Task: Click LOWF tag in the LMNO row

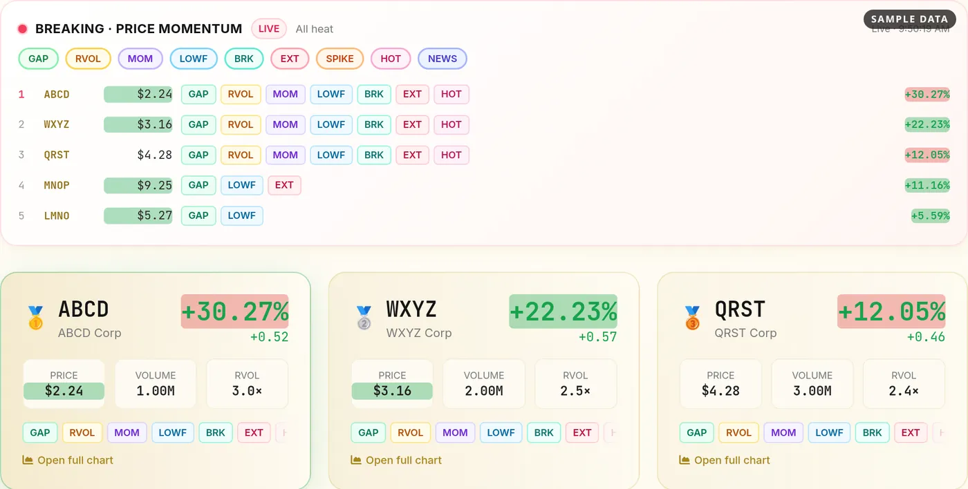Action: (x=242, y=216)
